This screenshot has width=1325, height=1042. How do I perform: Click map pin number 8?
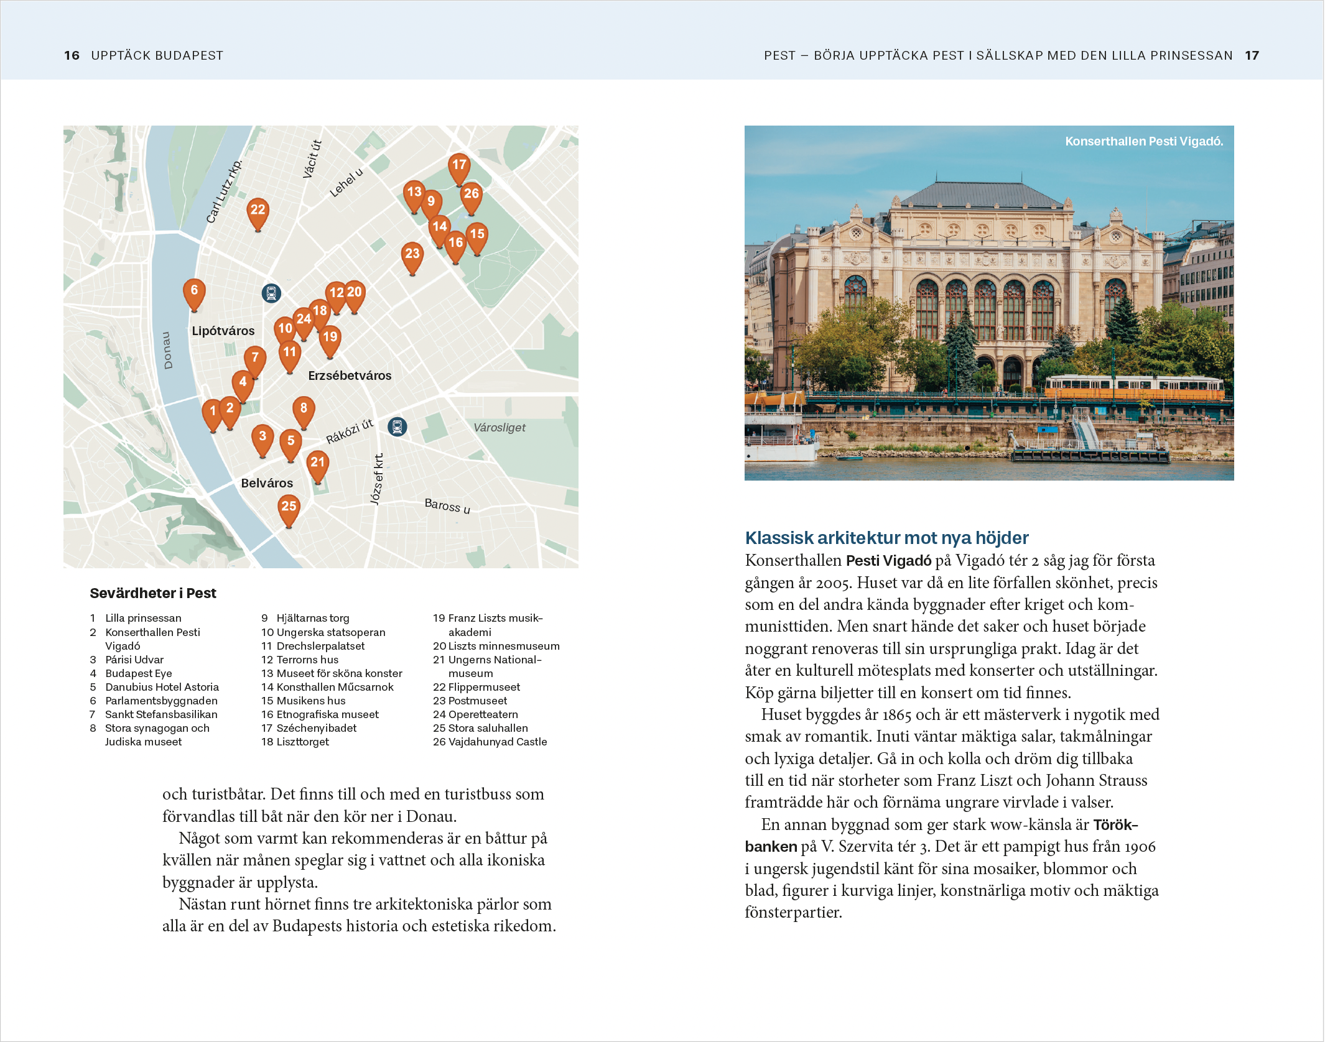(304, 409)
